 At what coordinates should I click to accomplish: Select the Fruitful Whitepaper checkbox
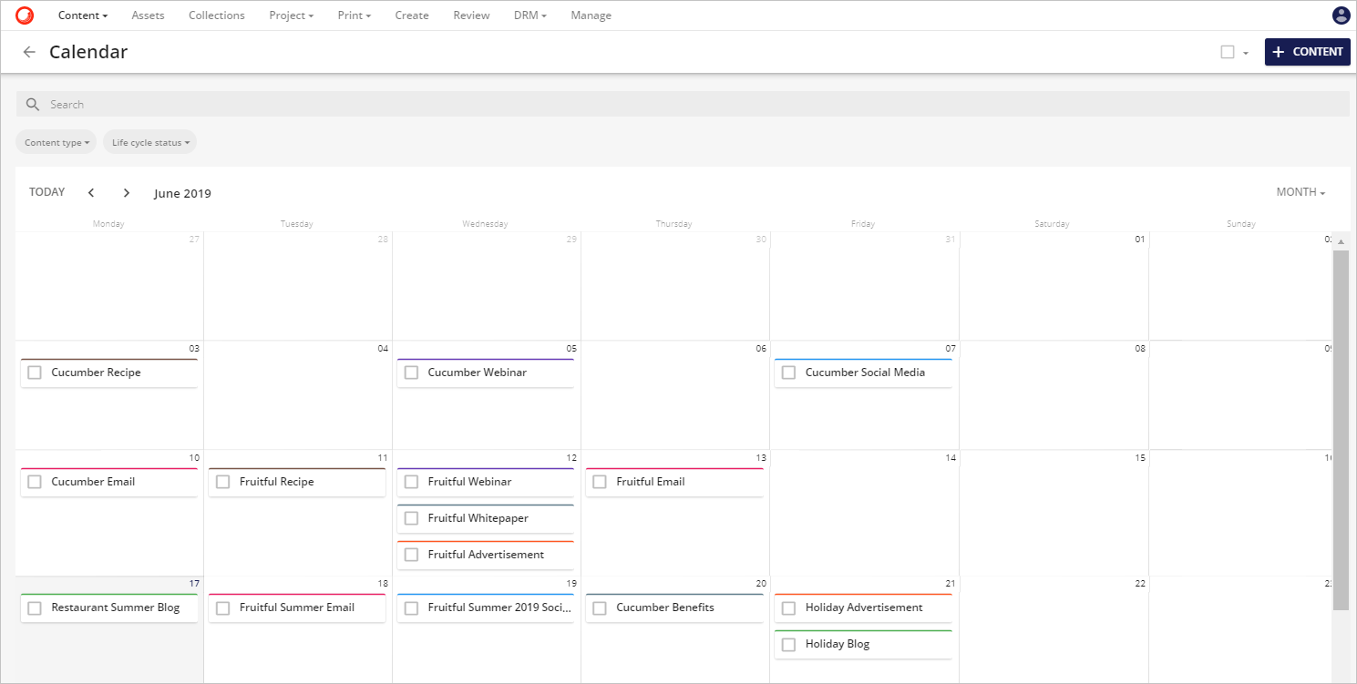[x=411, y=518]
